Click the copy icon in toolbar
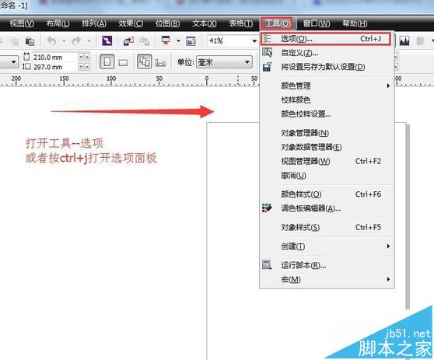Screen dimensions: 434x360 14,41
